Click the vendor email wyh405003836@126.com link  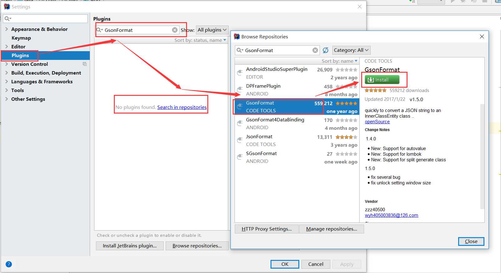[x=392, y=215]
